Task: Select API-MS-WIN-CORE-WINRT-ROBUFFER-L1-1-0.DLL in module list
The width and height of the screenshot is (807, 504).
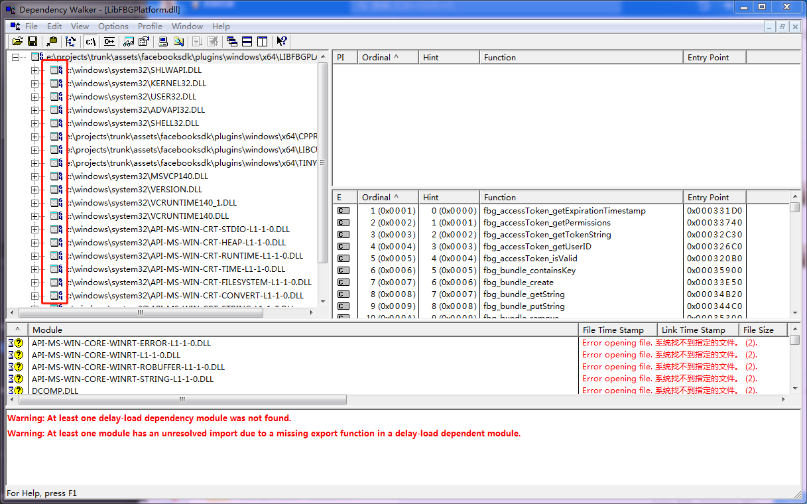Action: point(128,367)
